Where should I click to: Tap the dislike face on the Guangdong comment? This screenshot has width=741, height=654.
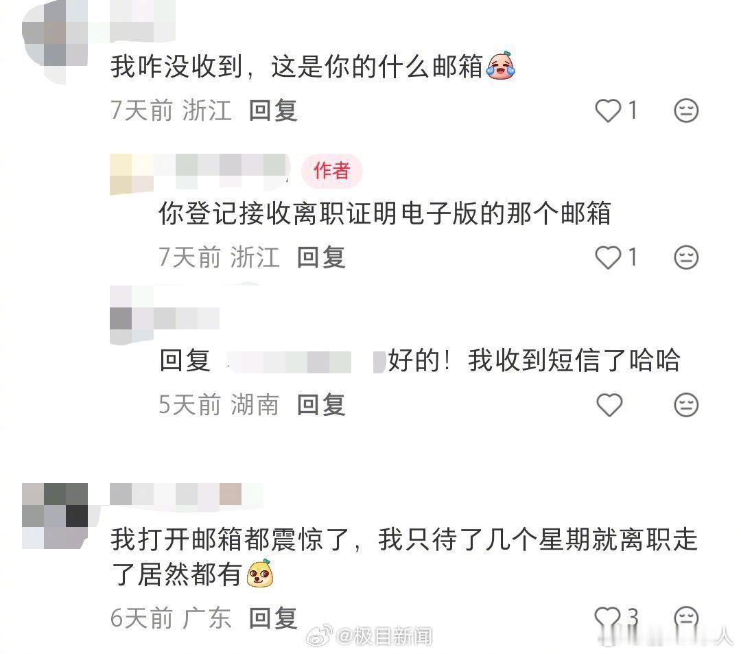coord(685,618)
